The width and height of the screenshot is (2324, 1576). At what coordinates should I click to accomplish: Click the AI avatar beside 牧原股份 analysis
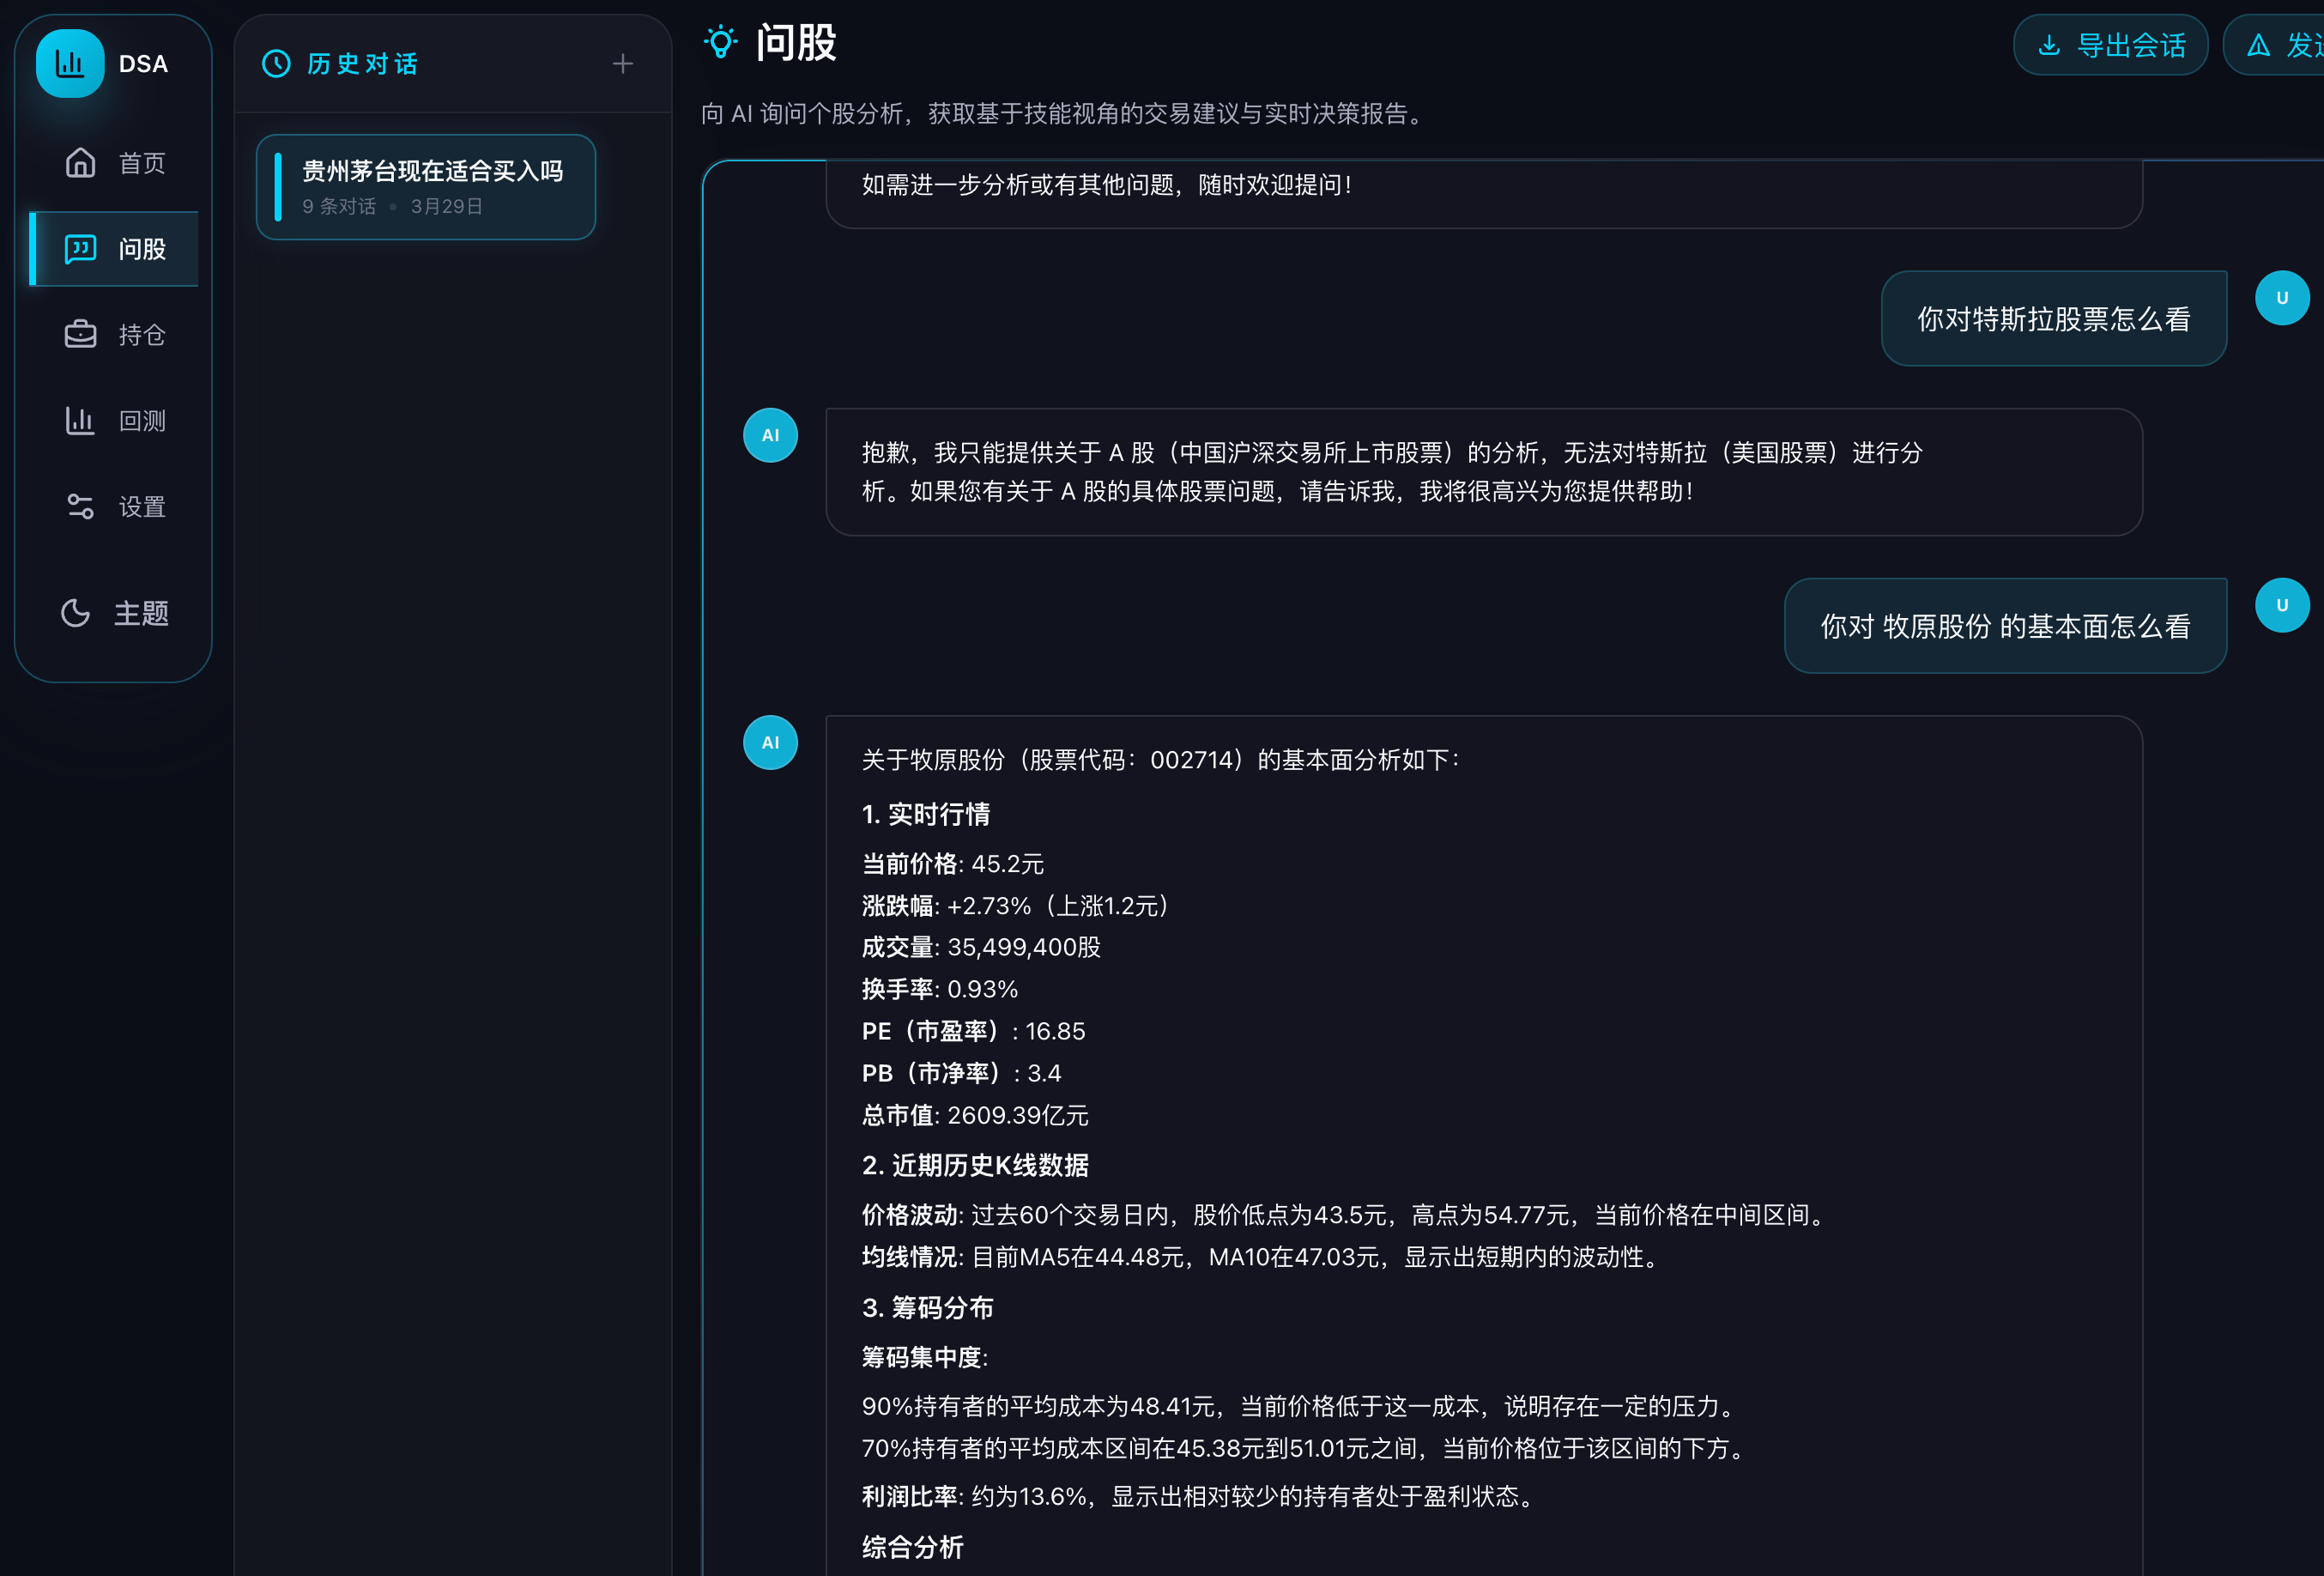pos(770,742)
